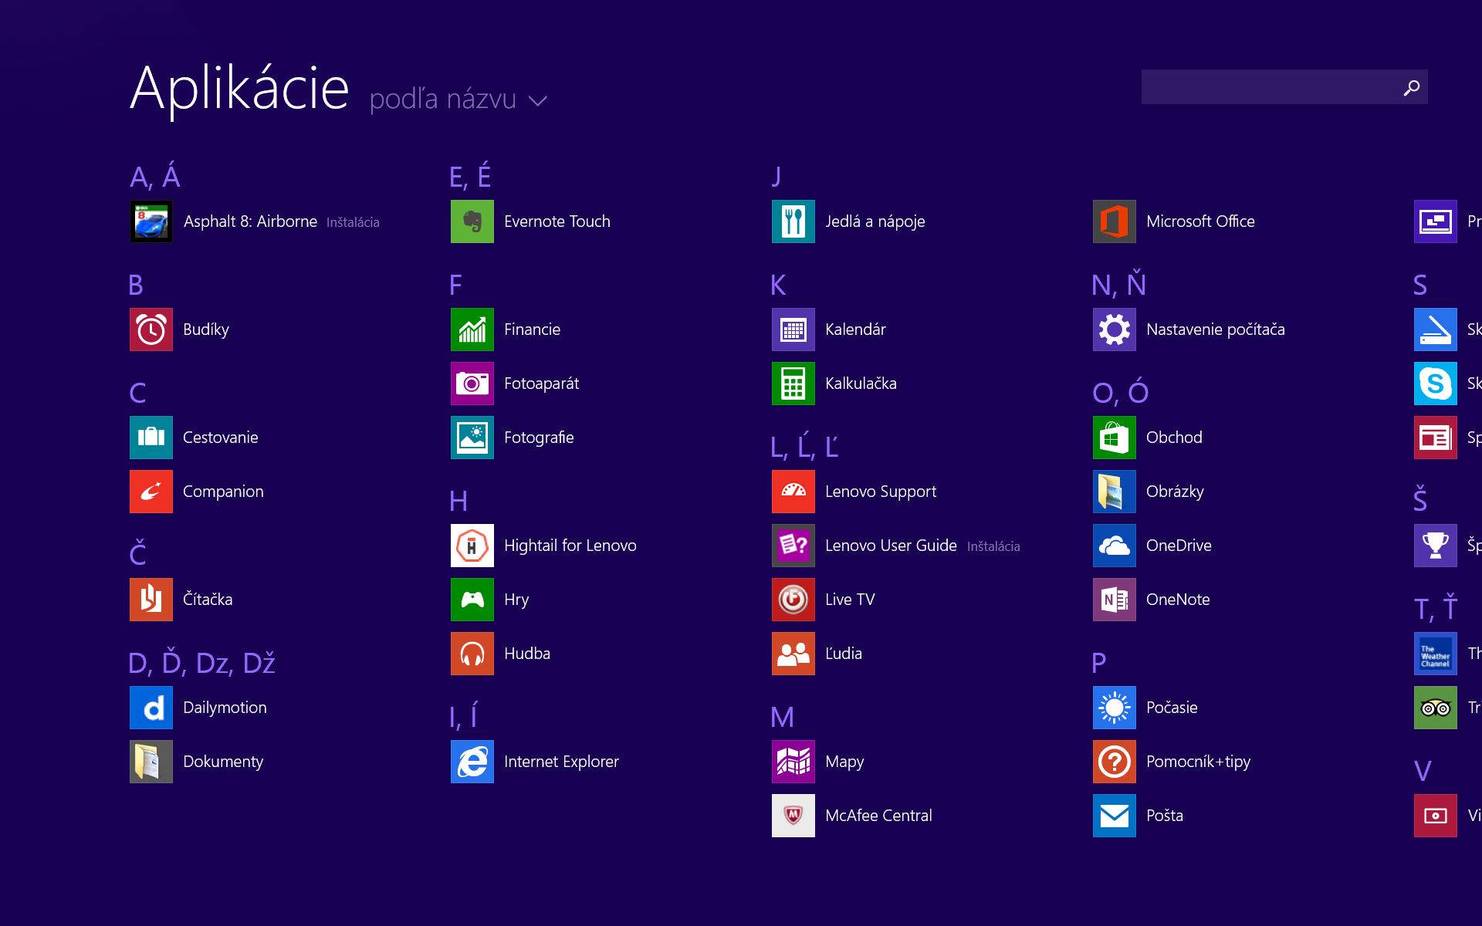The width and height of the screenshot is (1482, 926).
Task: Open the Čítačka reader icon
Action: click(x=151, y=600)
